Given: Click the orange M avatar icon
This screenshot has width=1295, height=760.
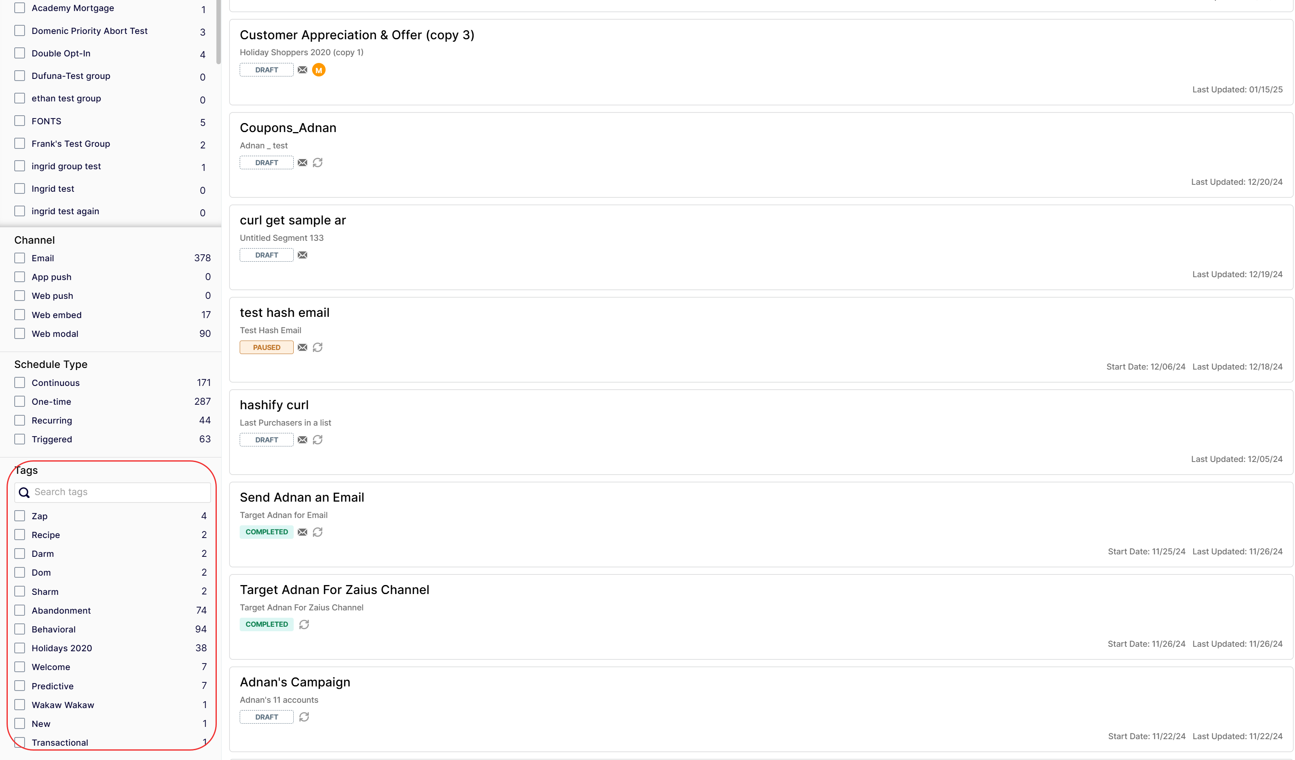Looking at the screenshot, I should (x=319, y=70).
